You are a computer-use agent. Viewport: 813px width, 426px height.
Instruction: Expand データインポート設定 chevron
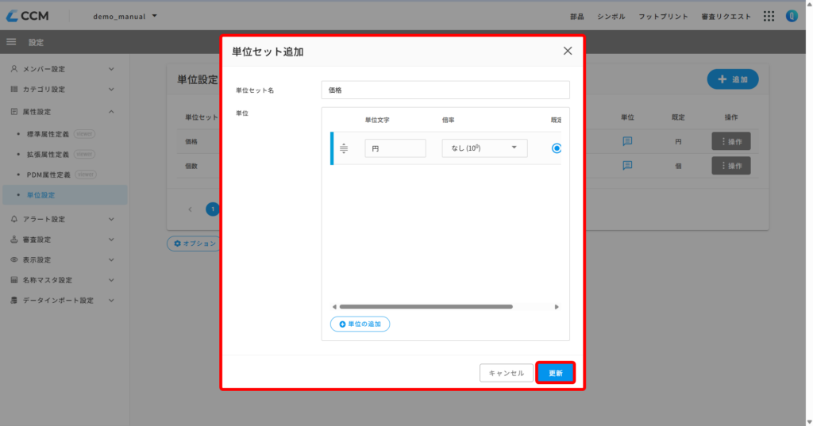coord(111,300)
